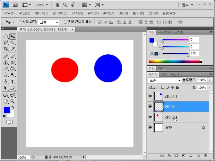
Task: Switch to the 채널 tab
Action: 164,75
